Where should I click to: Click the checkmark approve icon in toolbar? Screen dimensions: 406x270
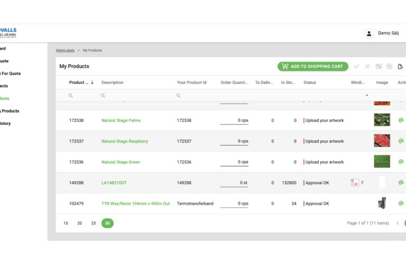point(356,66)
